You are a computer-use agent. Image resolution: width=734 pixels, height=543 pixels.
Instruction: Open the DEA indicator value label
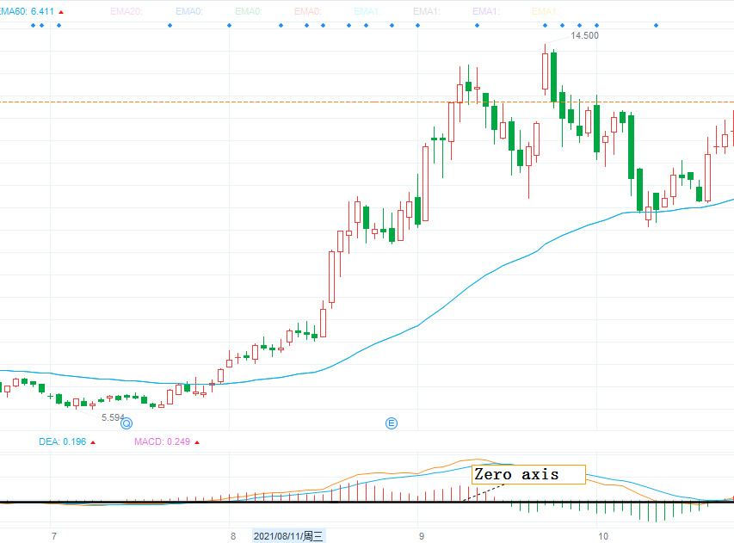63,442
